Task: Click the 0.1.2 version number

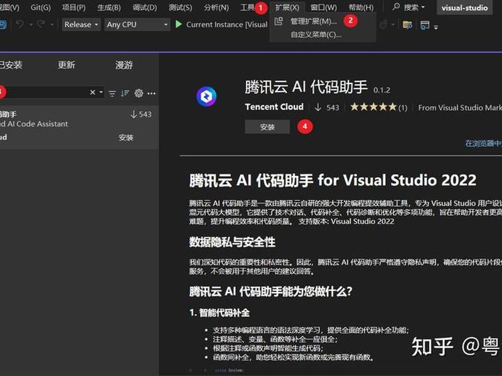Action: [382, 90]
